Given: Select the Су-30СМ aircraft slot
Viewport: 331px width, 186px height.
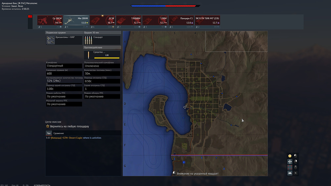Looking at the screenshot, I should click(x=50, y=21).
